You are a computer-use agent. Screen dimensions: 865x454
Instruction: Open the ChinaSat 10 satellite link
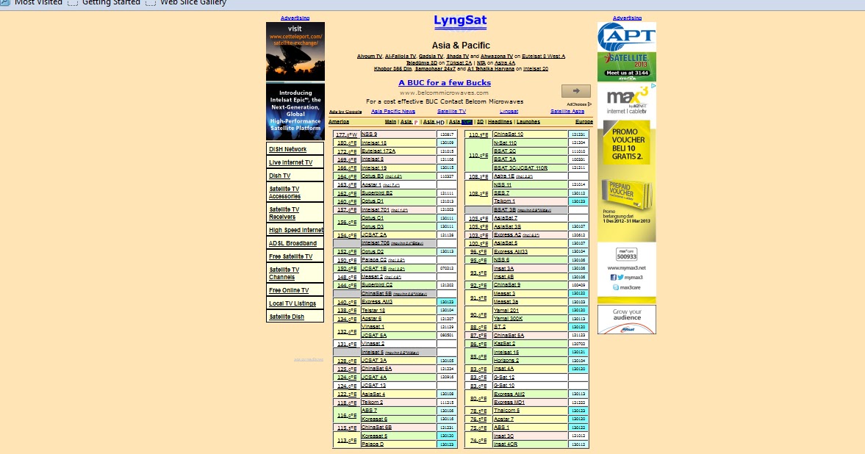click(509, 134)
